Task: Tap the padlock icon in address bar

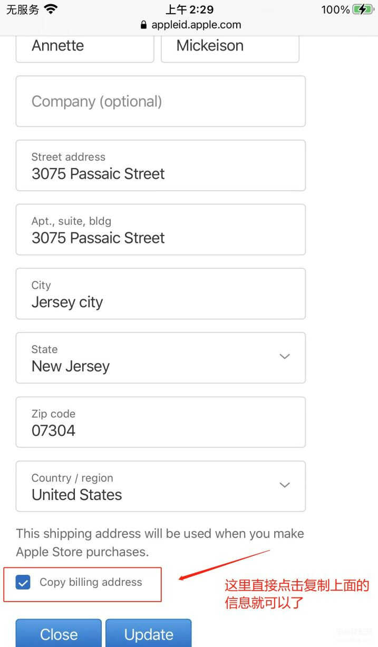Action: (x=144, y=25)
